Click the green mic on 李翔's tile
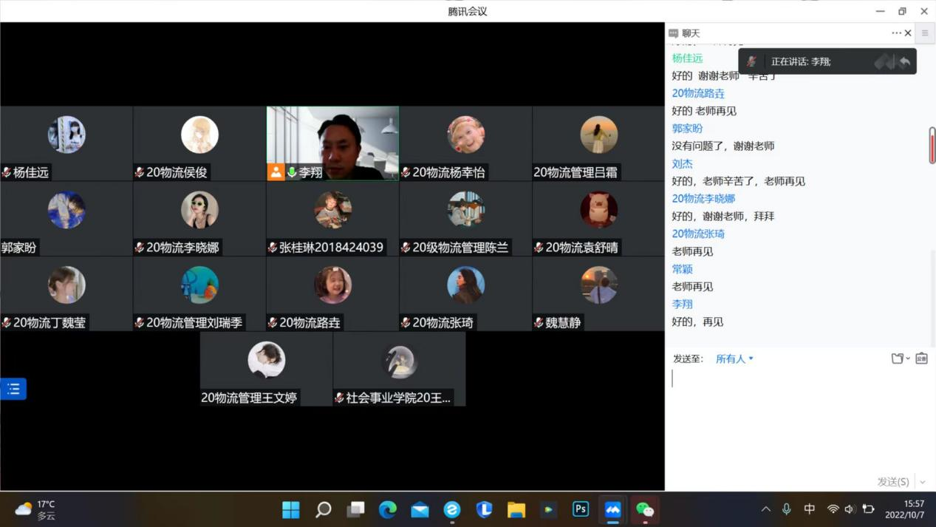The image size is (936, 527). tap(292, 172)
